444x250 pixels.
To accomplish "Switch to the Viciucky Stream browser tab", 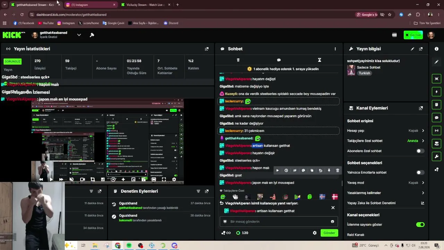I will tap(146, 5).
